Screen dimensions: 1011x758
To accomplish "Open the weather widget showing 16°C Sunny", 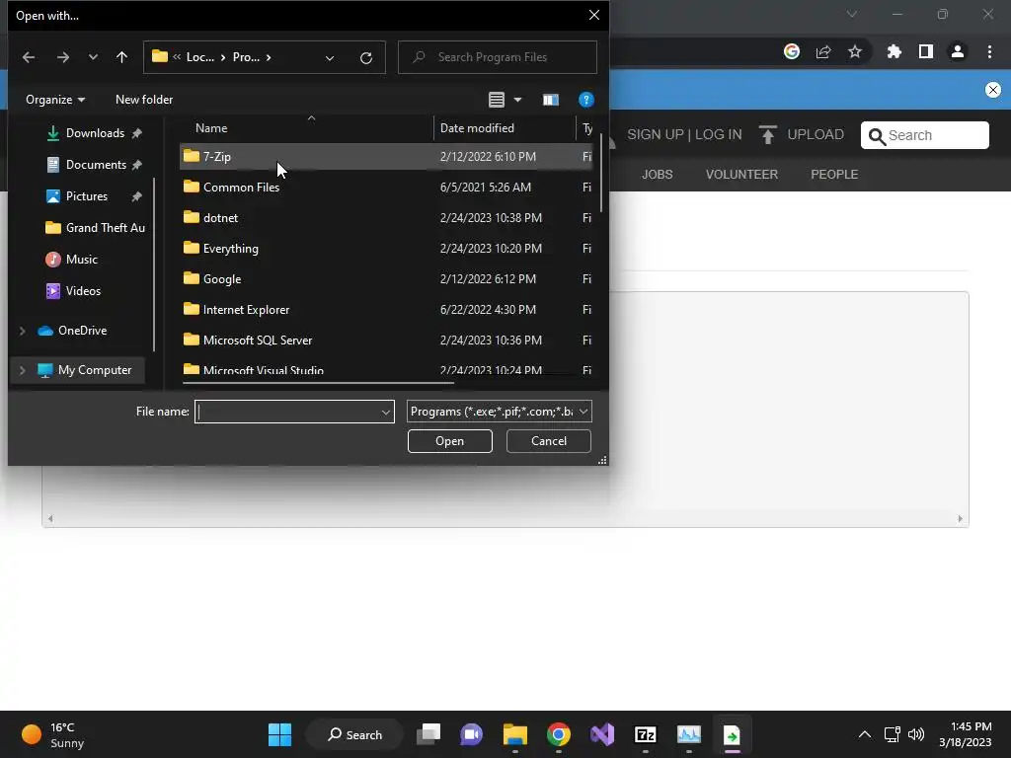I will pos(53,734).
